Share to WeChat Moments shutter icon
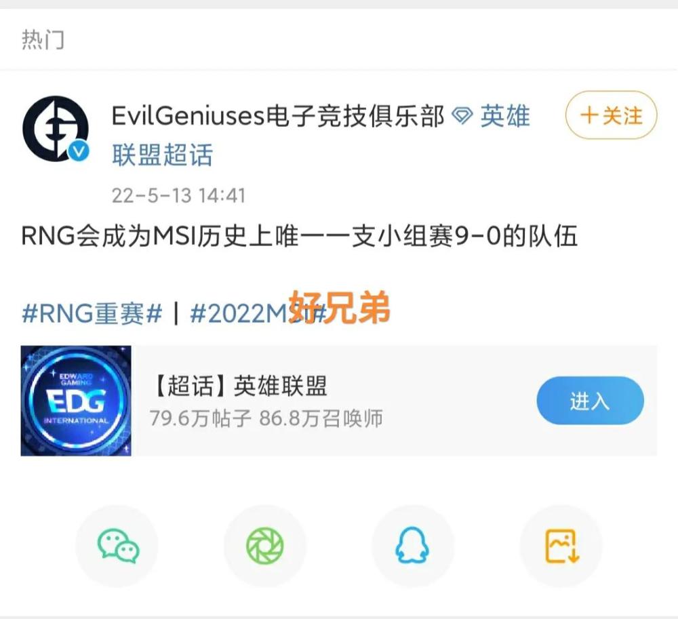678x619 pixels. coord(264,546)
